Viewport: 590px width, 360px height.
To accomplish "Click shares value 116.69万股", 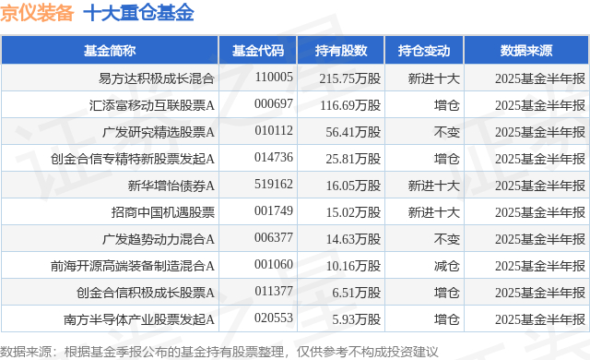I will coord(350,105).
